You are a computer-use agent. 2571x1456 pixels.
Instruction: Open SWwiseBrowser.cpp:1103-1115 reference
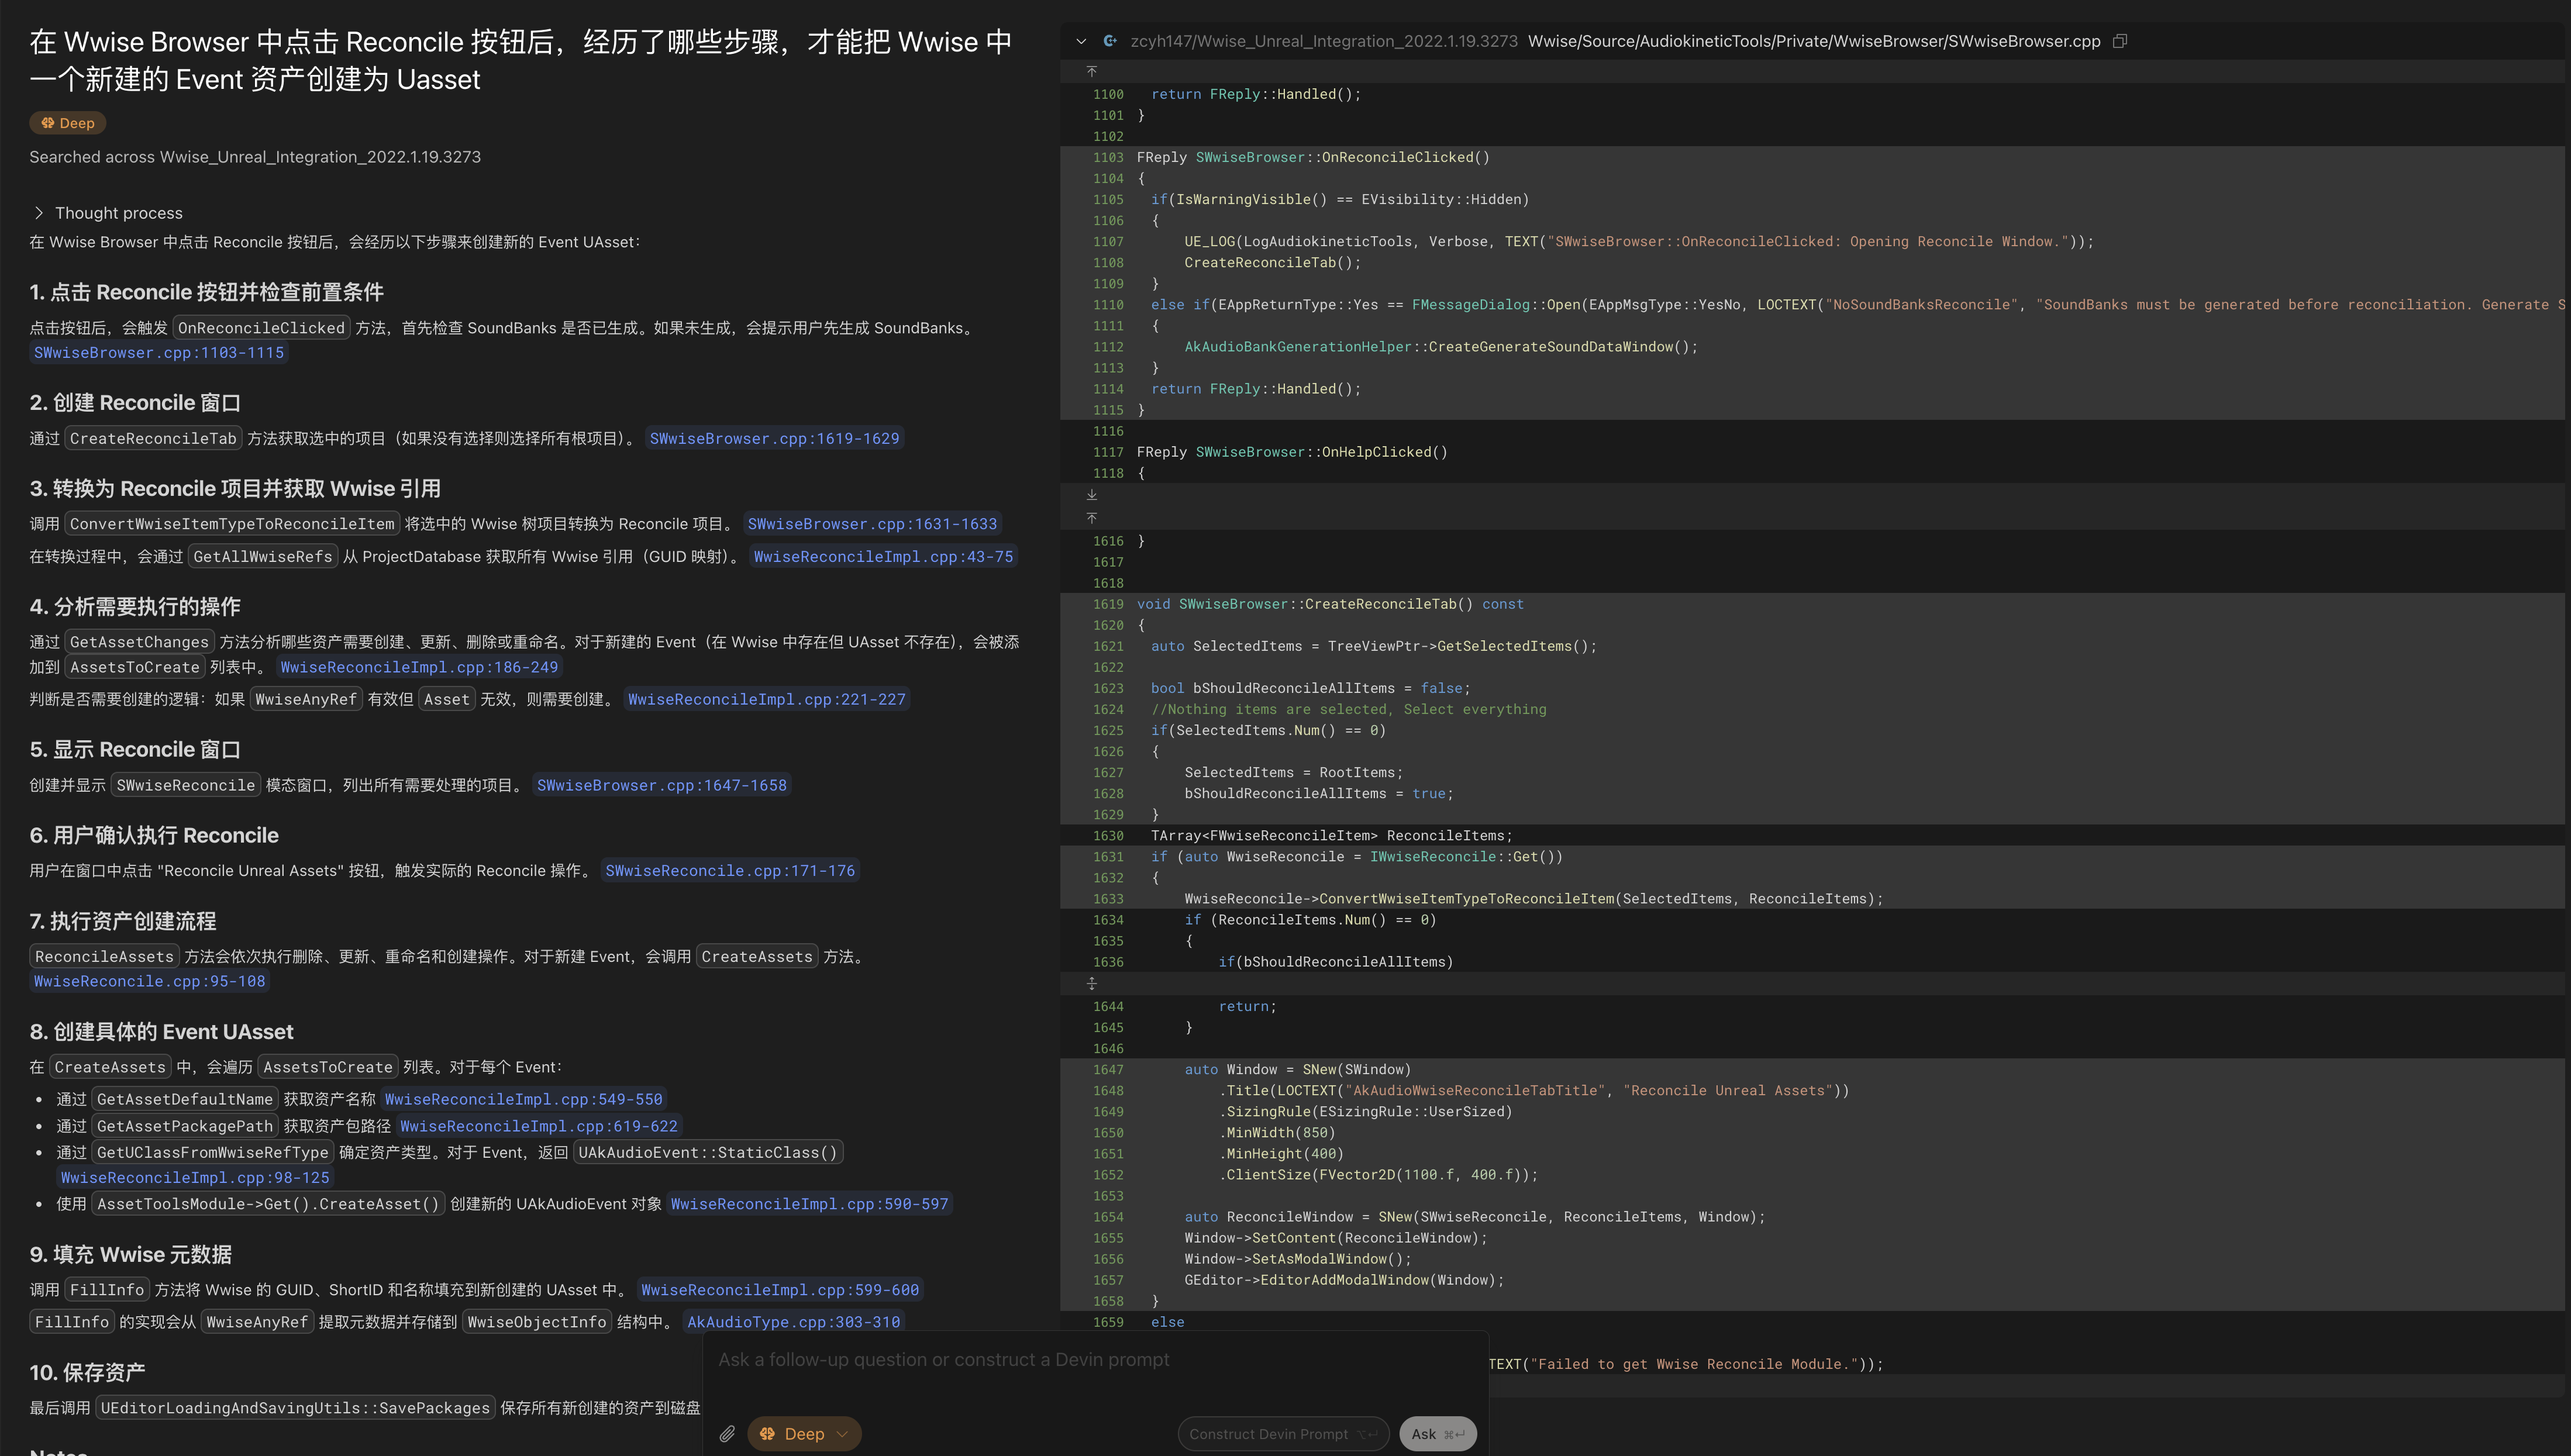(x=159, y=353)
